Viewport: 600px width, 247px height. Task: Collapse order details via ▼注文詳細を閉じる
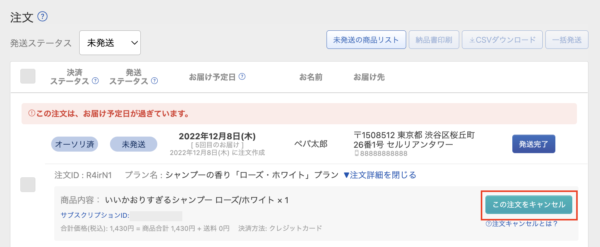[380, 175]
